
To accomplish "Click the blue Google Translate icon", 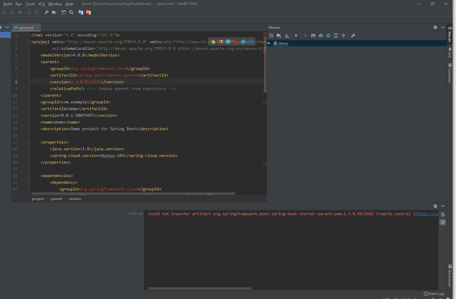I will coord(81,12).
